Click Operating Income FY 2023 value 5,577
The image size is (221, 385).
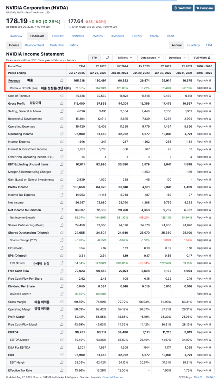click(145, 134)
